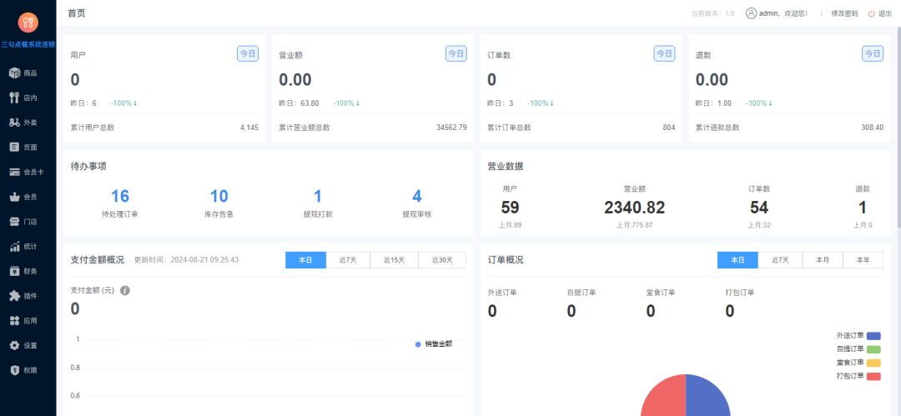The image size is (901, 416).
Task: Select 近30天 in 支付金额概况
Action: [x=442, y=260]
